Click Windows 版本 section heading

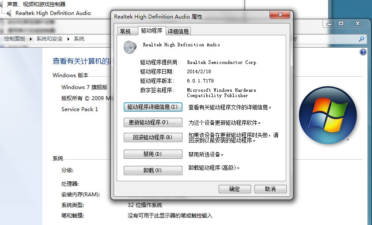(x=70, y=75)
